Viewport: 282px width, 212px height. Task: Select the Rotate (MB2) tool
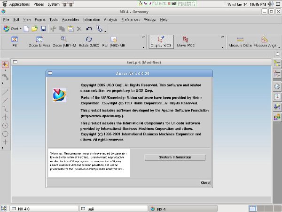pos(89,42)
